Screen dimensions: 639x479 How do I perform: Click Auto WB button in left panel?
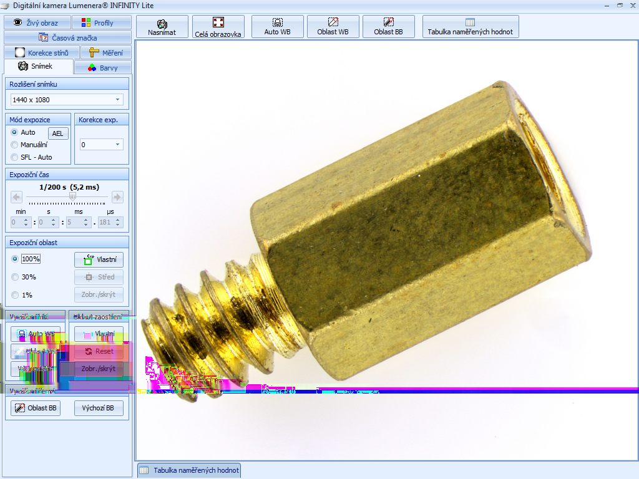[36, 334]
